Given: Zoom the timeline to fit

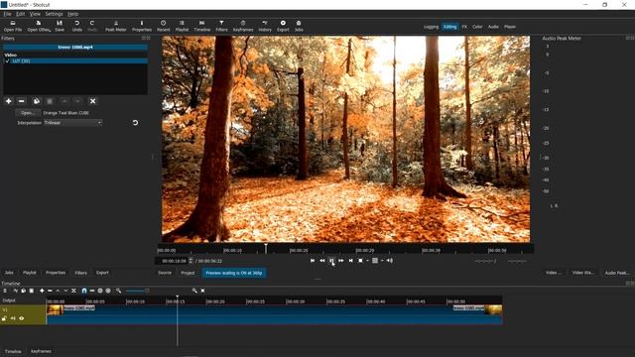Looking at the screenshot, I should coord(202,291).
